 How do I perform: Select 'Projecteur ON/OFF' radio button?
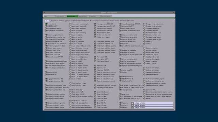coord(95,70)
